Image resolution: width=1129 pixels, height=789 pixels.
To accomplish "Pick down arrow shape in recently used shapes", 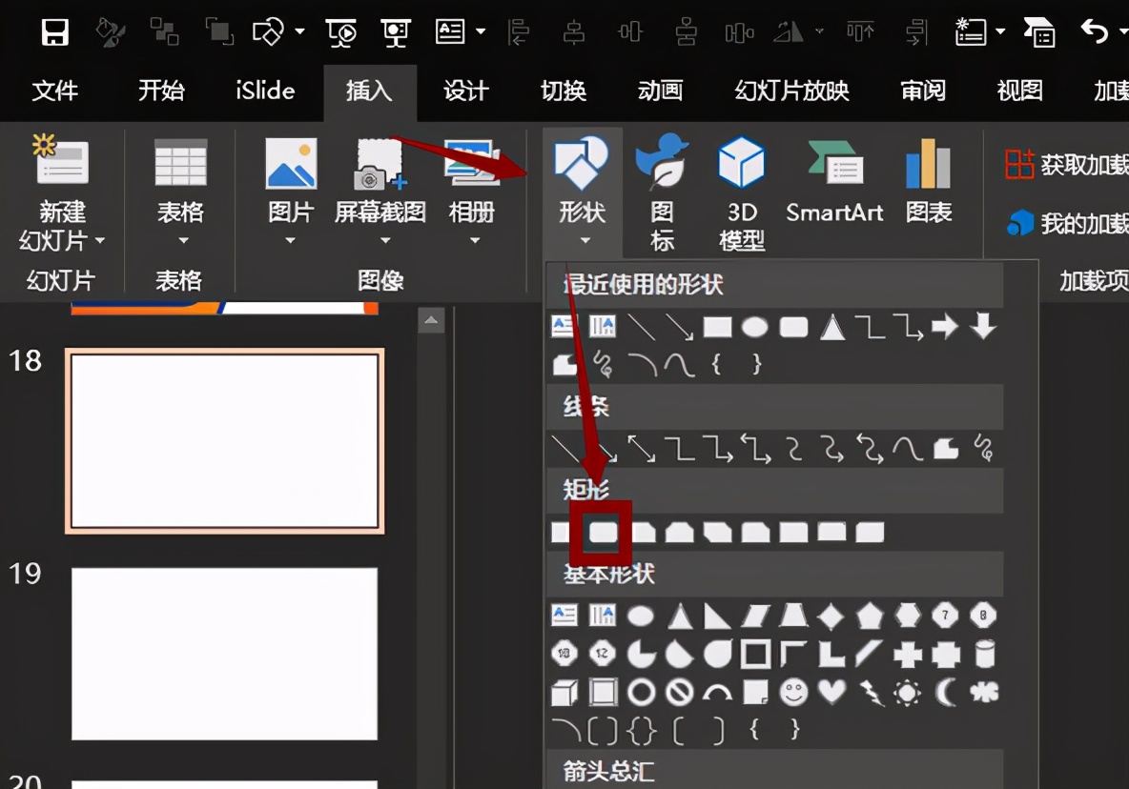I will click(983, 327).
